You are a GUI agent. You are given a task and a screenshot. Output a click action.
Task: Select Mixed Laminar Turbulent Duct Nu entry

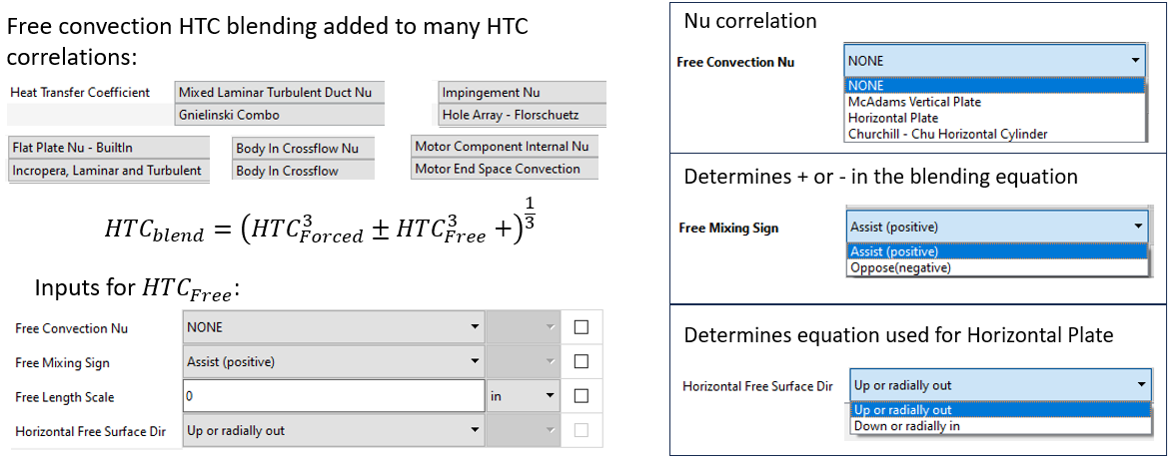(x=279, y=93)
